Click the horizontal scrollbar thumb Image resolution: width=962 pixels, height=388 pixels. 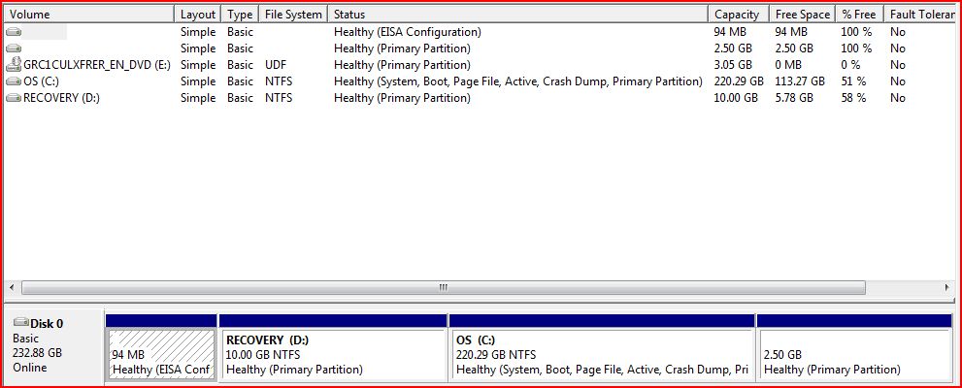[x=444, y=287]
